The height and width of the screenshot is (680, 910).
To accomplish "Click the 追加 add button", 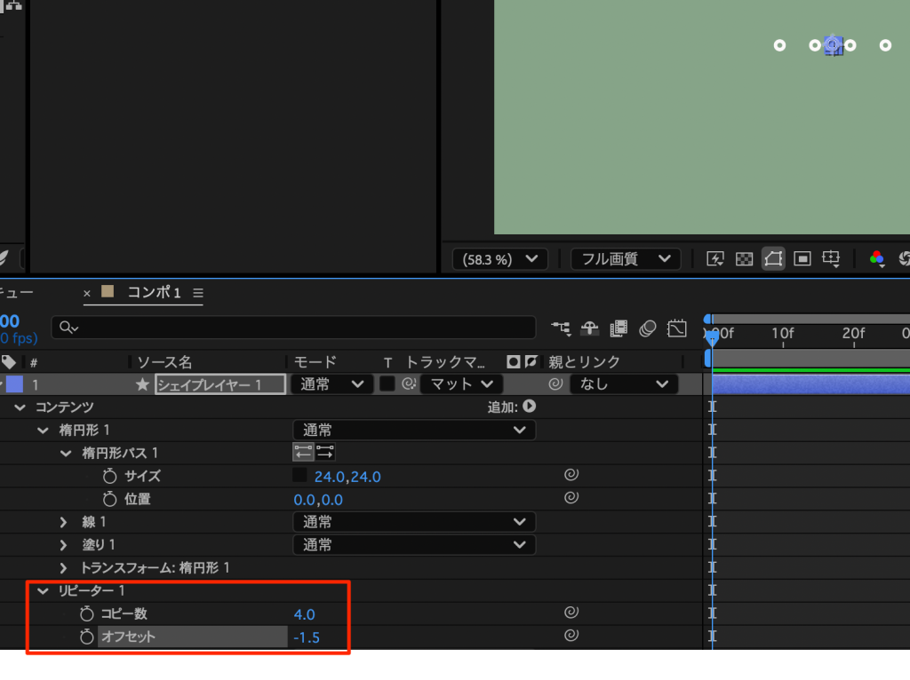I will point(529,407).
